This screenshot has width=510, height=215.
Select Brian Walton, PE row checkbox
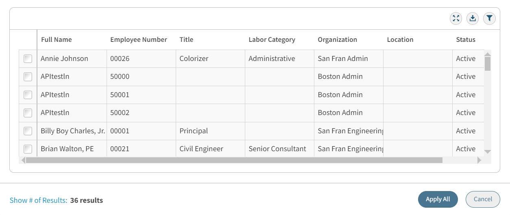point(28,149)
